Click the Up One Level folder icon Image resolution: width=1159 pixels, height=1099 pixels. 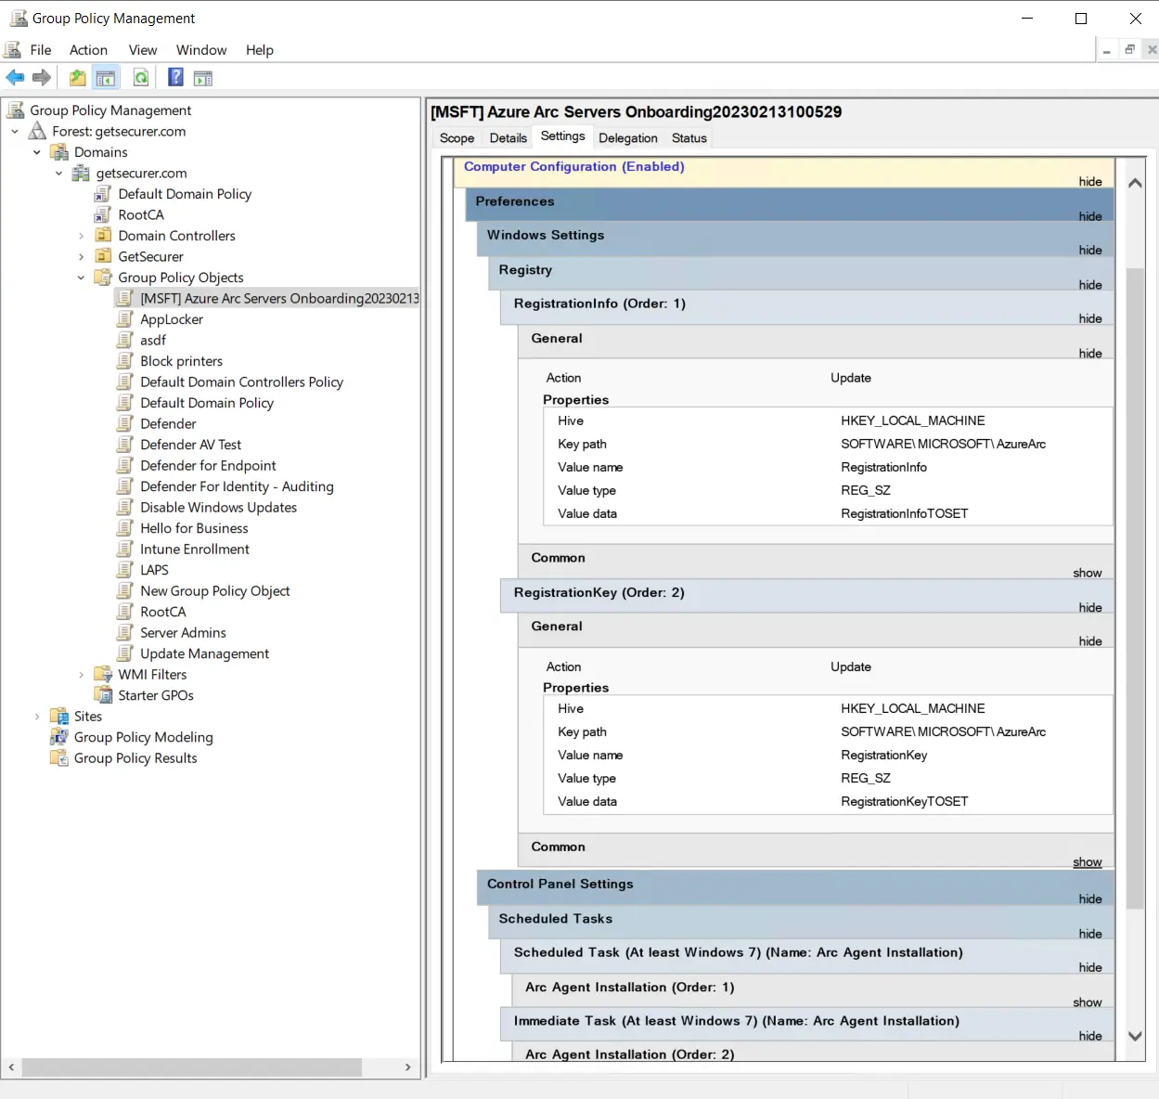78,78
